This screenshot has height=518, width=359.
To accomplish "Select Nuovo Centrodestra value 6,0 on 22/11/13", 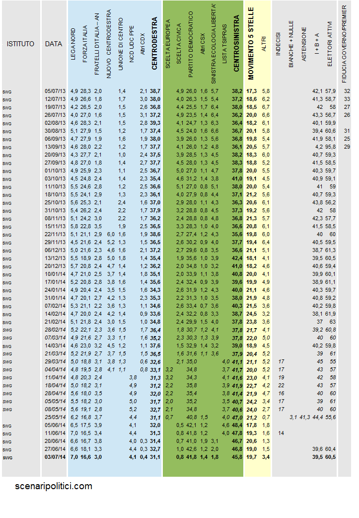I will pyautogui.click(x=111, y=234).
